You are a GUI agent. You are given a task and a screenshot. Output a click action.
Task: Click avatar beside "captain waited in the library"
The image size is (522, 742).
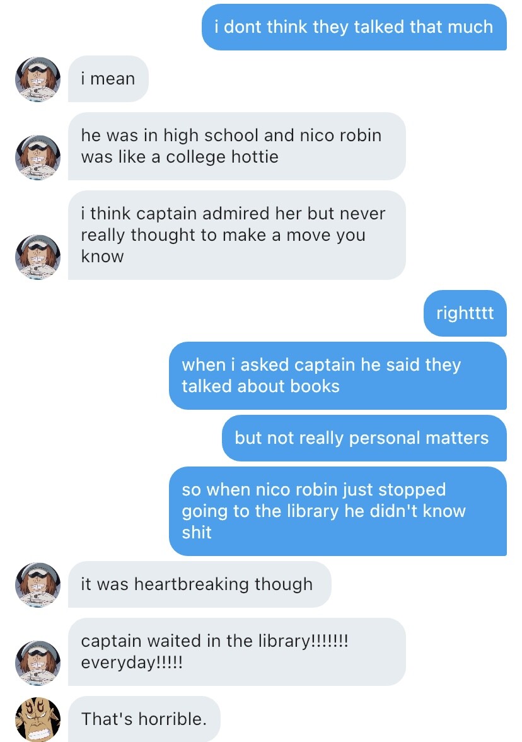[x=38, y=663]
